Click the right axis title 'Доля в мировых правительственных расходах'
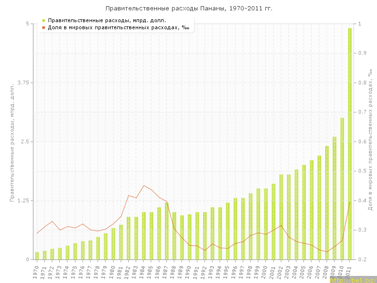 tap(370, 139)
